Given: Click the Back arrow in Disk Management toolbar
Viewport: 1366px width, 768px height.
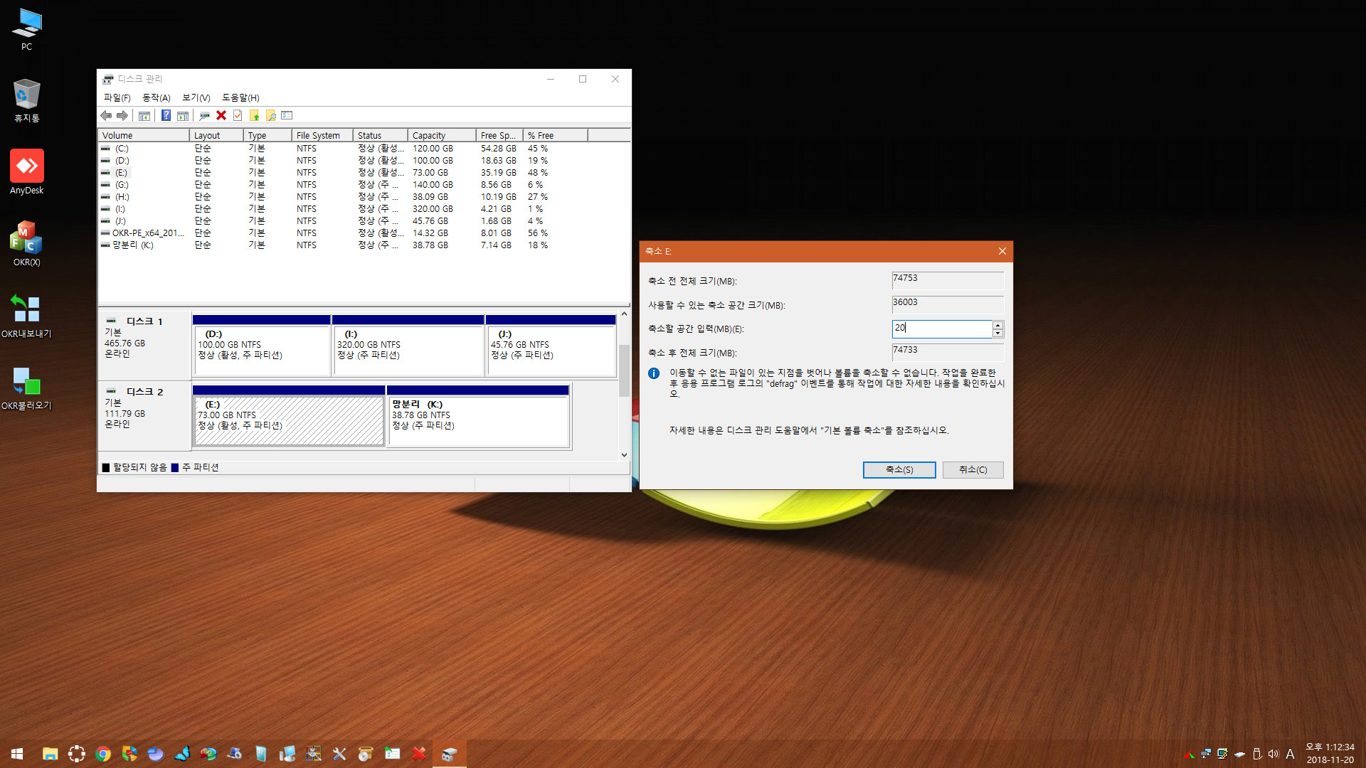Looking at the screenshot, I should pyautogui.click(x=106, y=116).
